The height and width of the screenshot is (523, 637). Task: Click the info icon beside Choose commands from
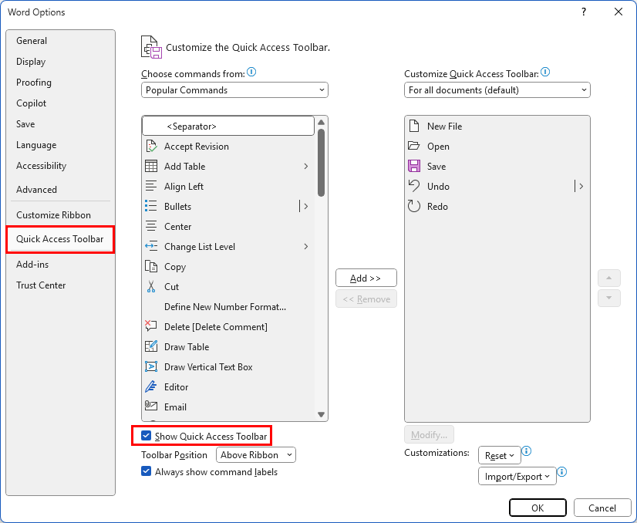[252, 73]
